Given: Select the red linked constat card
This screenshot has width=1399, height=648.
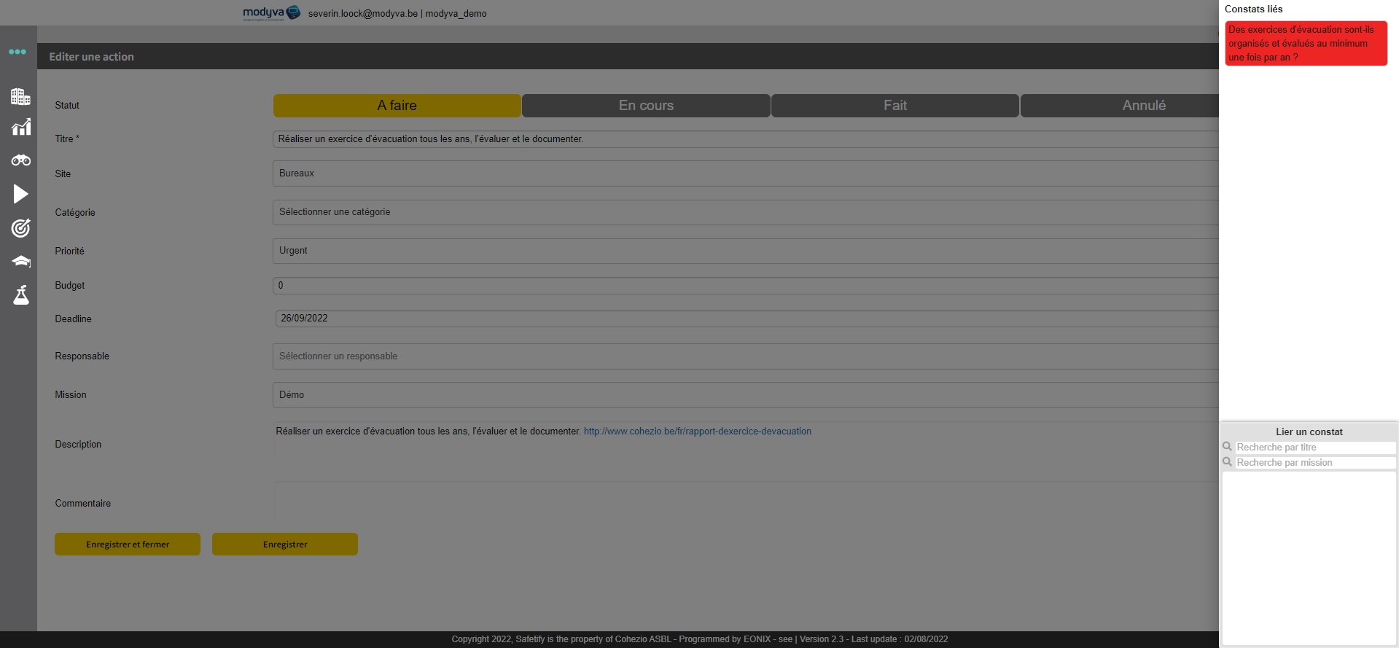Looking at the screenshot, I should (x=1306, y=44).
